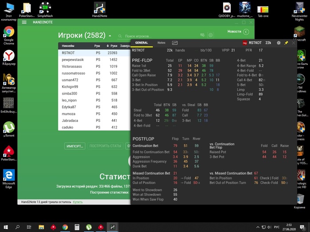Screen dimensions: 310x232
Task: Select player pewpewstasik row
Action: tap(94, 60)
